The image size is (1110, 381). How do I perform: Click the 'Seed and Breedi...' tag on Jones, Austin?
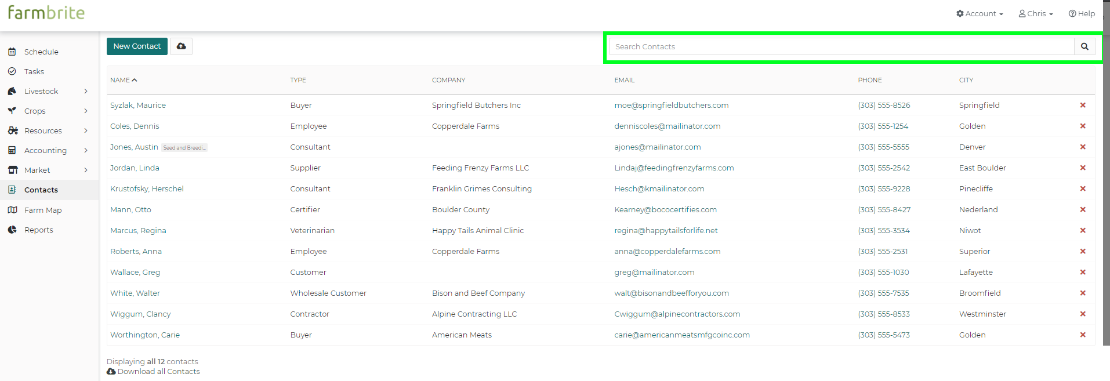(x=184, y=147)
